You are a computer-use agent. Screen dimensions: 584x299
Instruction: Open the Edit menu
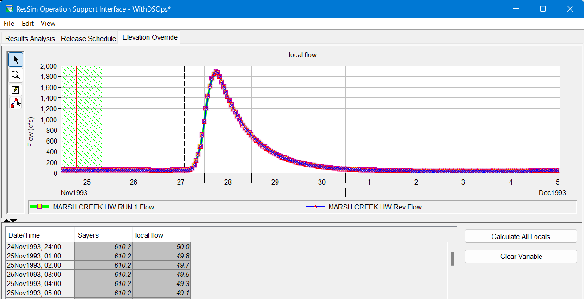pyautogui.click(x=28, y=23)
